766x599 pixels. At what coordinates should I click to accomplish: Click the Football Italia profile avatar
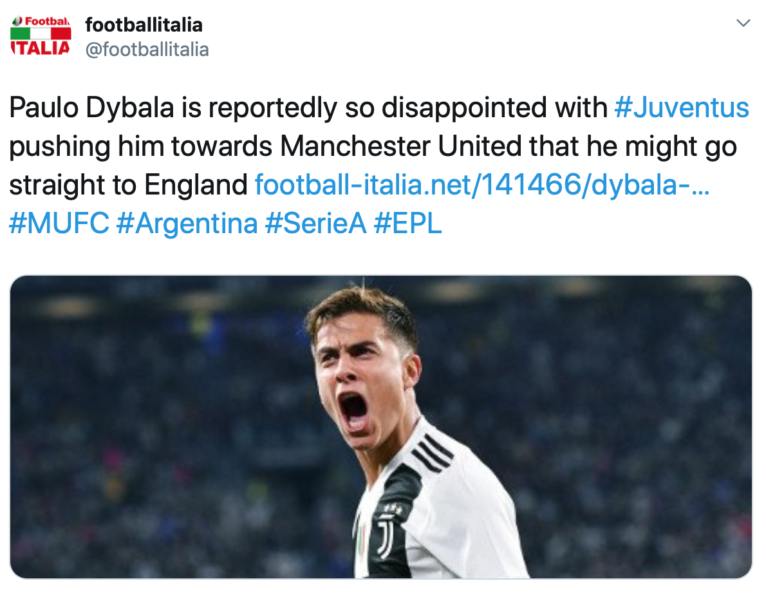(x=41, y=35)
